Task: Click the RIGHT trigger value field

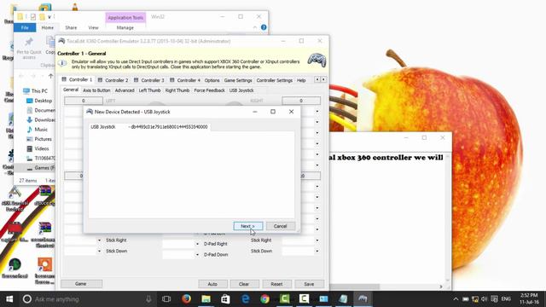Action: click(x=301, y=101)
